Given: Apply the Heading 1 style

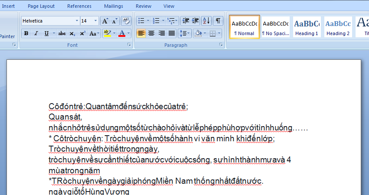Looking at the screenshot, I should (307, 27).
